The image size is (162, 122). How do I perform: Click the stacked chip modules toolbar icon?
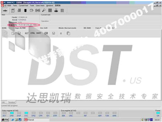coord(19,10)
